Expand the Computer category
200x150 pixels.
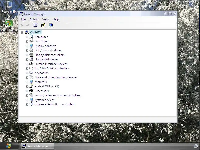27,37
